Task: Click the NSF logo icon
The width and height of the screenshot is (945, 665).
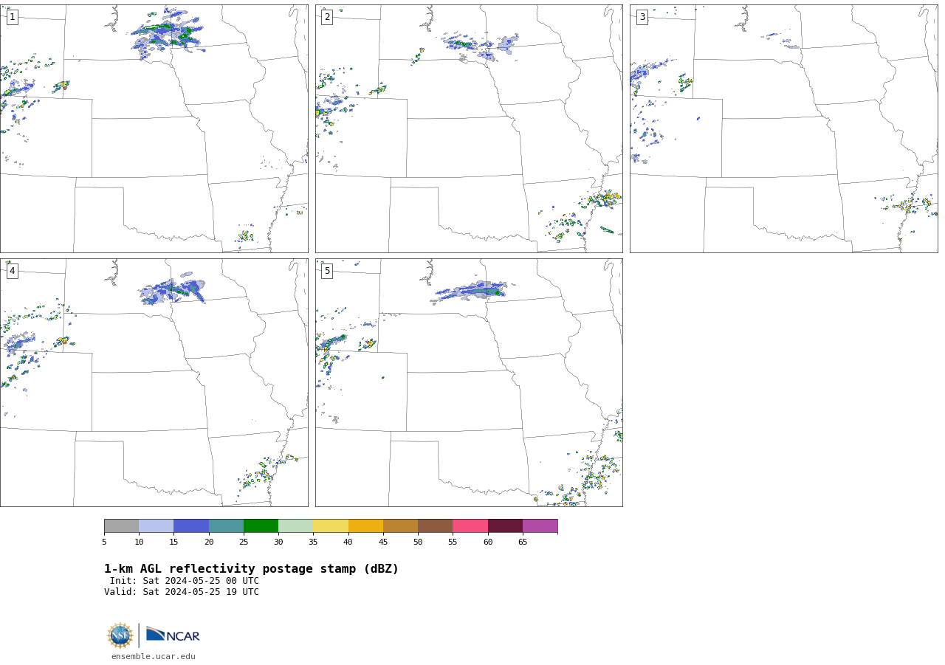Action: [120, 635]
